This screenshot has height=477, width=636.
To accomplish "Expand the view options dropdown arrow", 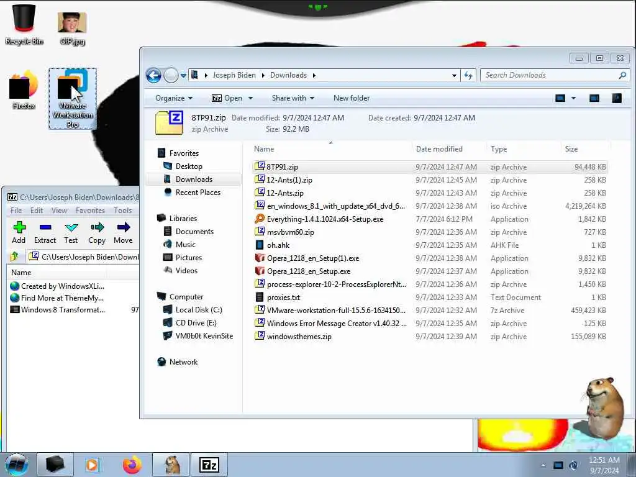I will [573, 98].
